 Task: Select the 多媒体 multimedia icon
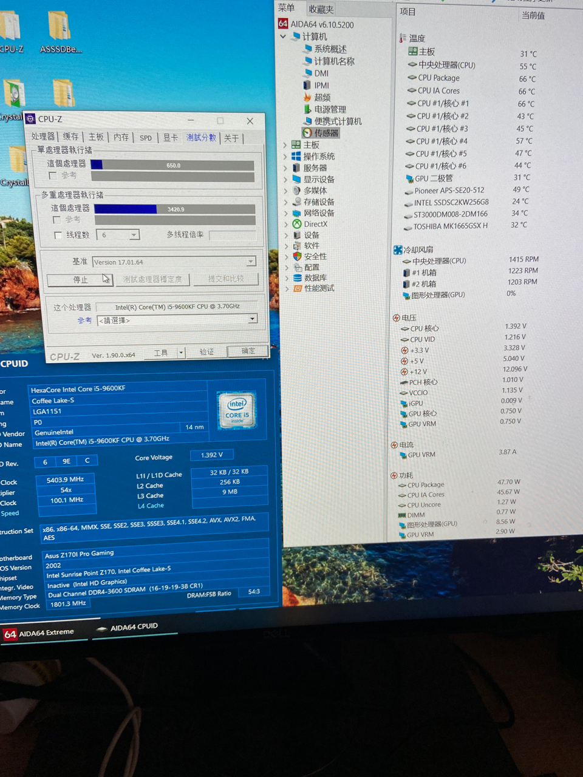click(x=314, y=191)
